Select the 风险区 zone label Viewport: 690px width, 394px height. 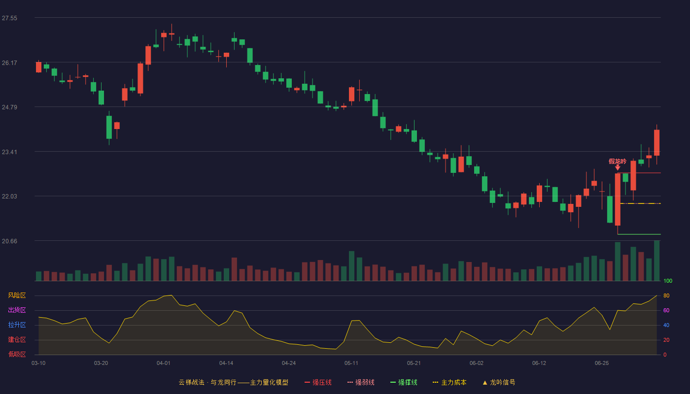point(17,295)
